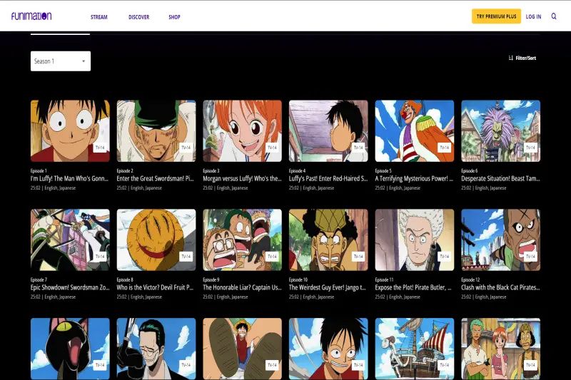Screen dimensions: 571x380
Task: Open Episode 6 thumbnail
Action: (501, 131)
